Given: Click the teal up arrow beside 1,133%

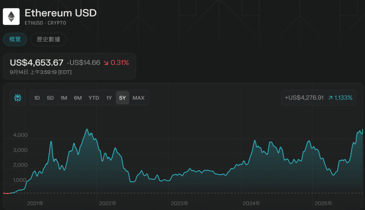Looking at the screenshot, I should tap(330, 98).
